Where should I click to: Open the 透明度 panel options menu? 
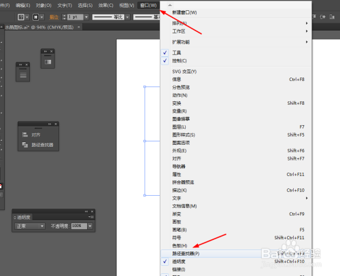pos(91,217)
